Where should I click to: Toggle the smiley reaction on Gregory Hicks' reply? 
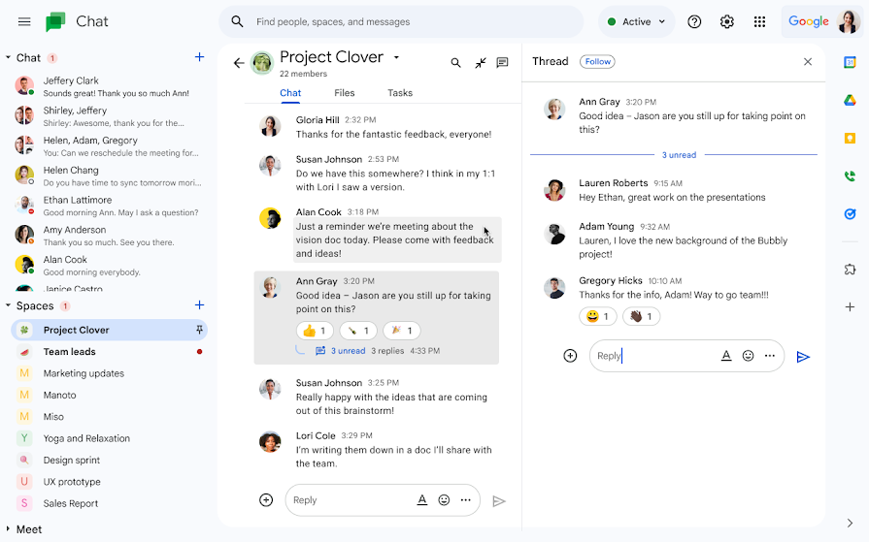[598, 316]
